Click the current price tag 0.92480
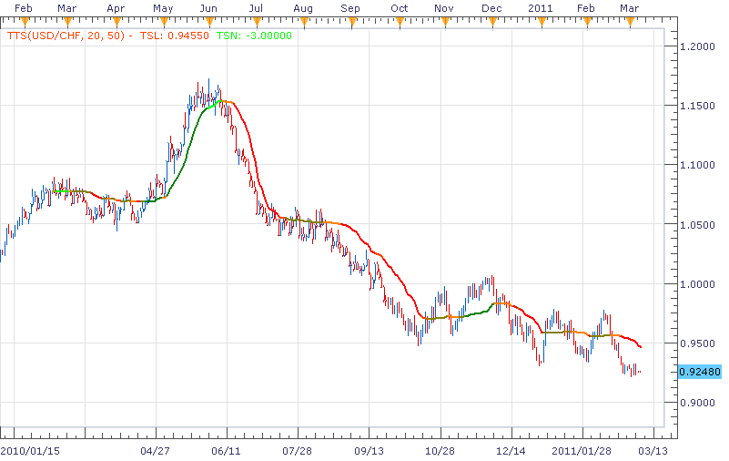The image size is (729, 461). coord(700,372)
